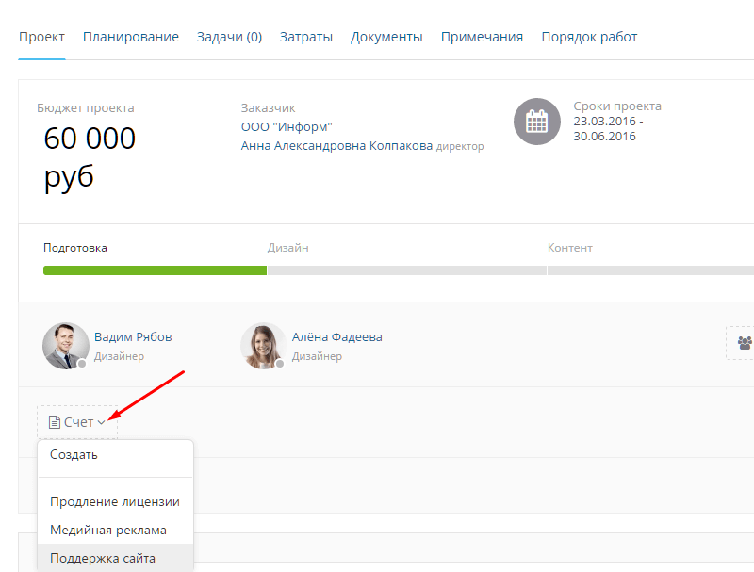Click the green Подготовка progress stage bar
Viewport: 754px width, 572px height.
(155, 270)
